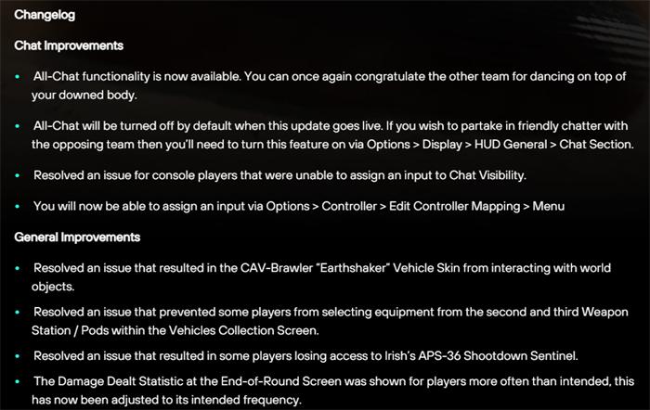The image size is (650, 410).
Task: Click bullet beside Damage Dealt Statistic line
Action: click(x=18, y=381)
